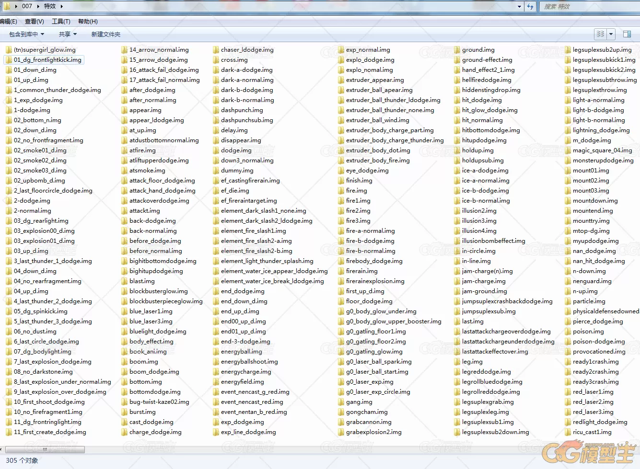The image size is (640, 469).
Task: Open the 帮助(H) menu
Action: pos(88,22)
